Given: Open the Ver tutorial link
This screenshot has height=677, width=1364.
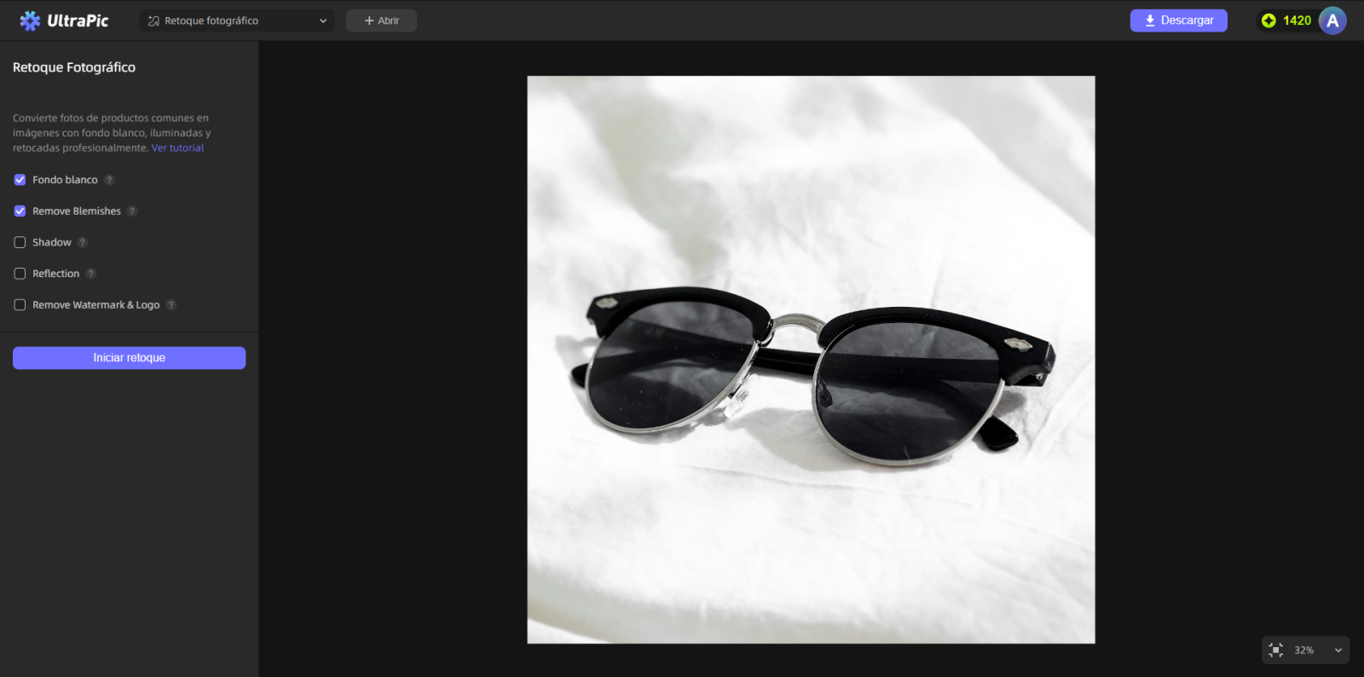Looking at the screenshot, I should click(x=177, y=148).
